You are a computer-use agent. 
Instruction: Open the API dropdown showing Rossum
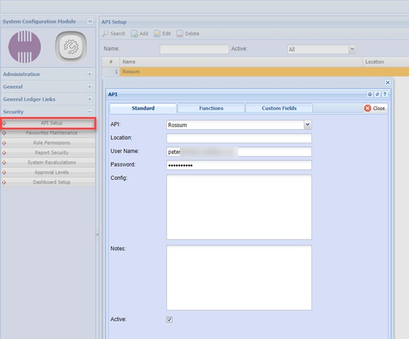click(308, 125)
